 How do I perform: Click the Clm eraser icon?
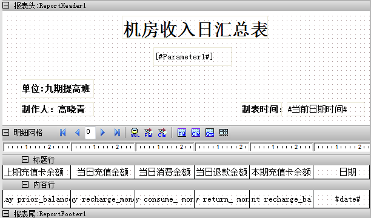162,133
